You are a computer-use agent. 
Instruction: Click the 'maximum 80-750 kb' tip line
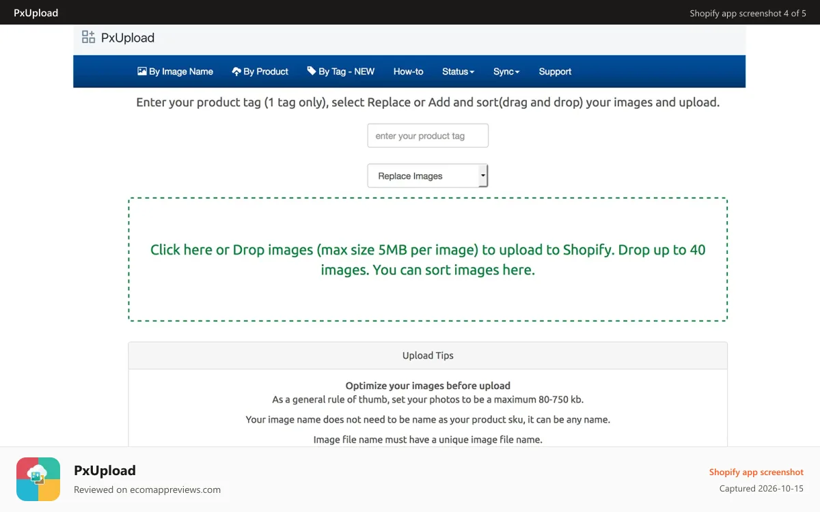[428, 399]
